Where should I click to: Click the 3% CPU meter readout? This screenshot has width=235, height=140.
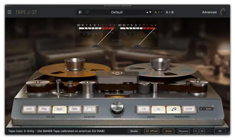click(x=220, y=131)
